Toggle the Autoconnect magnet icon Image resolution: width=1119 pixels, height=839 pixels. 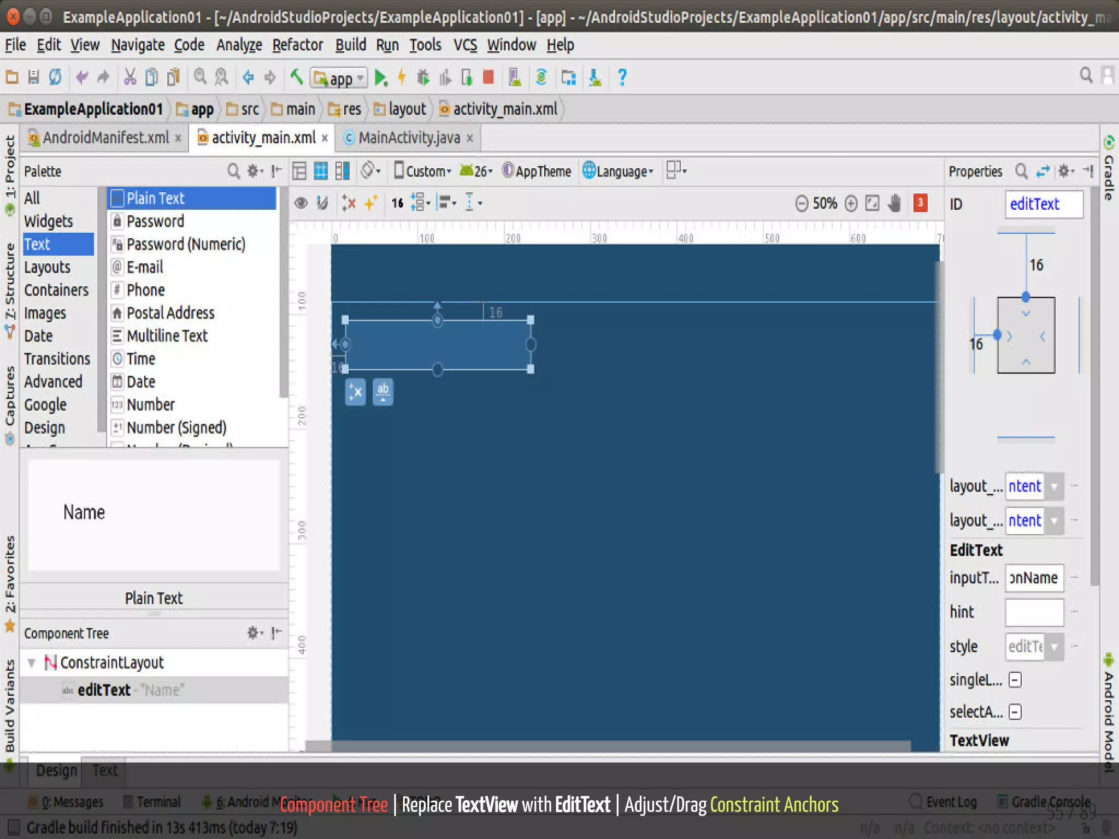[x=322, y=203]
